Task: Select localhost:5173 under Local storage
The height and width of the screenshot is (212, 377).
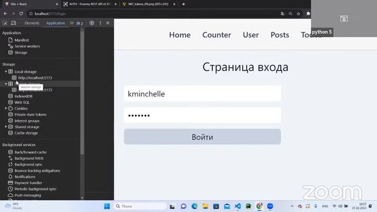Action: [x=35, y=78]
